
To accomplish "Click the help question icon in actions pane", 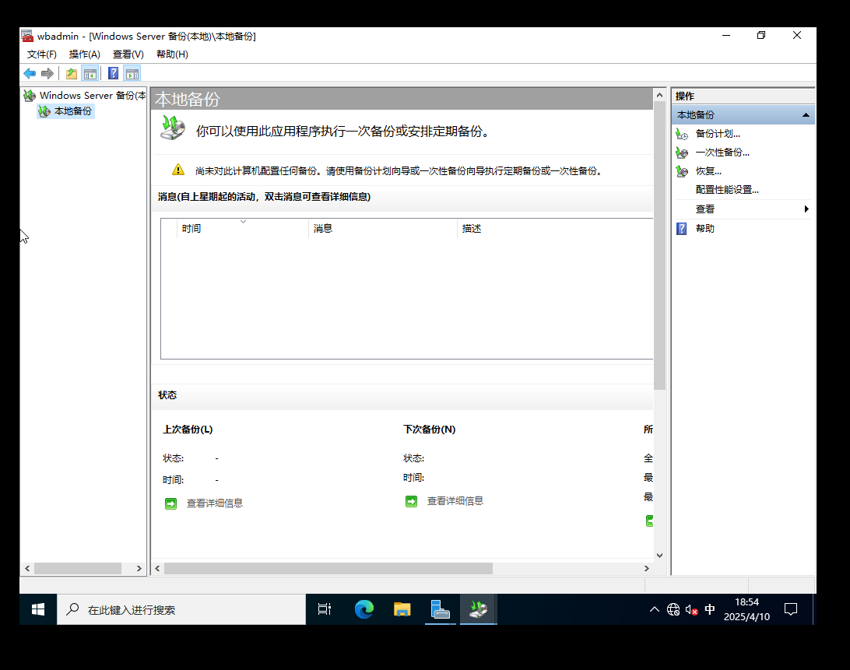I will click(682, 229).
